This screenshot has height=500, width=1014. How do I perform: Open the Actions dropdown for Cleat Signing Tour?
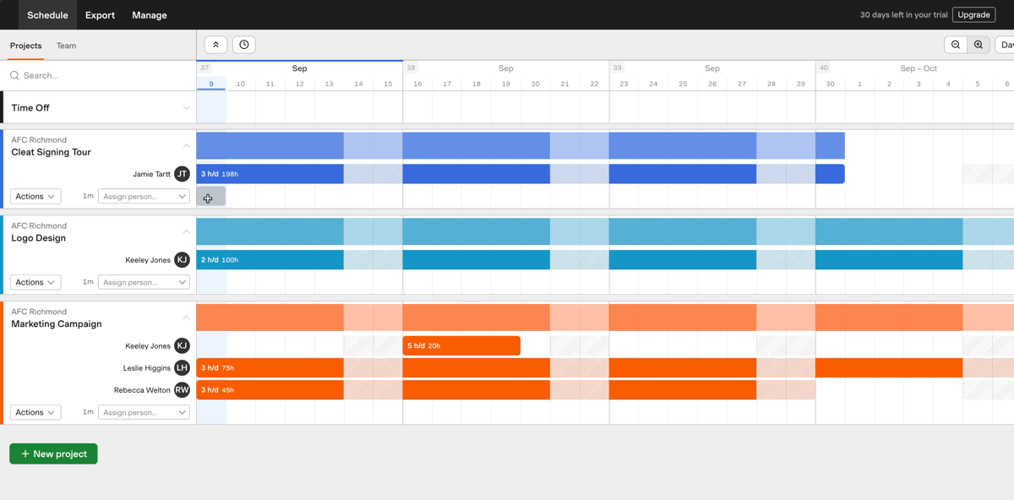35,196
